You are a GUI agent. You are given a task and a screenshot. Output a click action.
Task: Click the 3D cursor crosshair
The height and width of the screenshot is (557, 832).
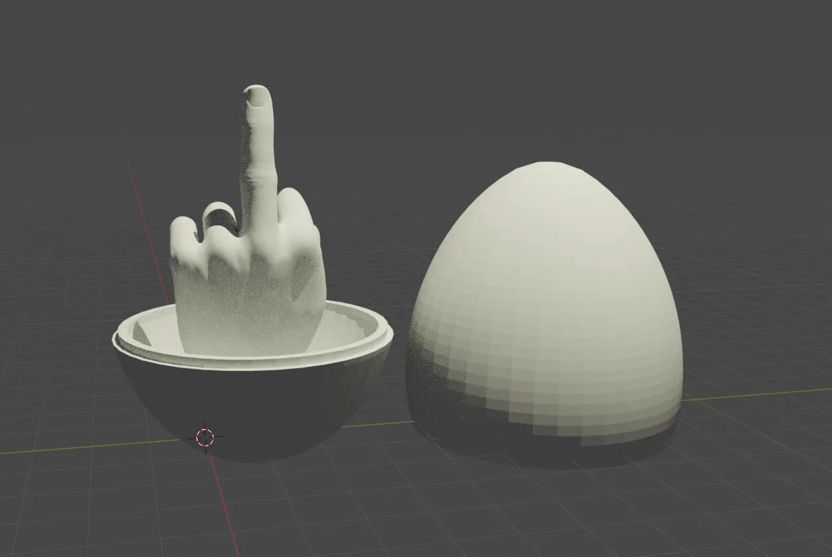[204, 437]
